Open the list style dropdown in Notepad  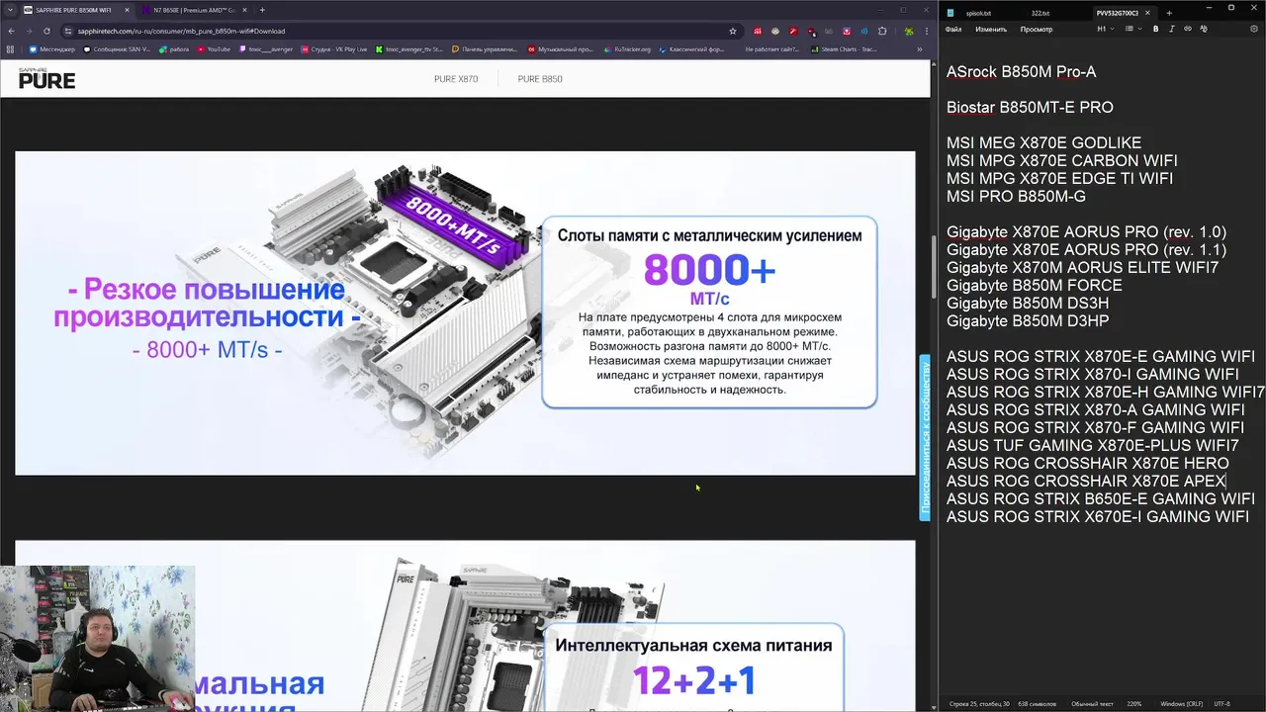pyautogui.click(x=1133, y=29)
